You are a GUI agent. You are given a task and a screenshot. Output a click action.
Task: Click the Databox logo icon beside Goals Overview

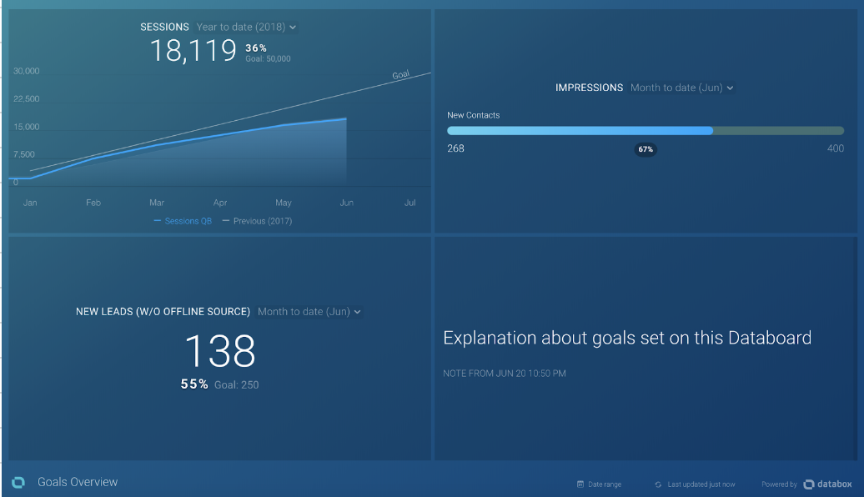click(18, 482)
